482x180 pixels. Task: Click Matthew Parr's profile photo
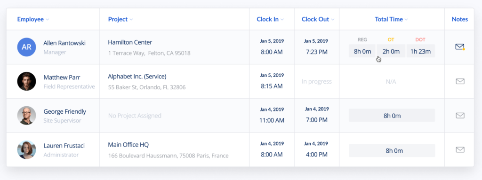(26, 81)
